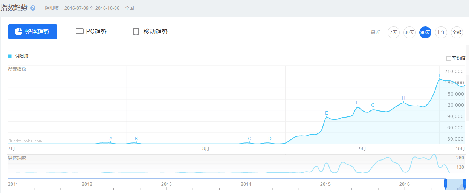
Task: Switch to the 移动趋势 tab
Action: tap(150, 32)
